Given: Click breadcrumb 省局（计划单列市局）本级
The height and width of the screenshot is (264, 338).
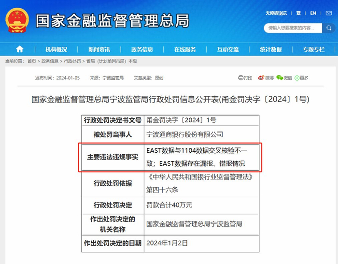Looking at the screenshot, I should click(x=112, y=61).
